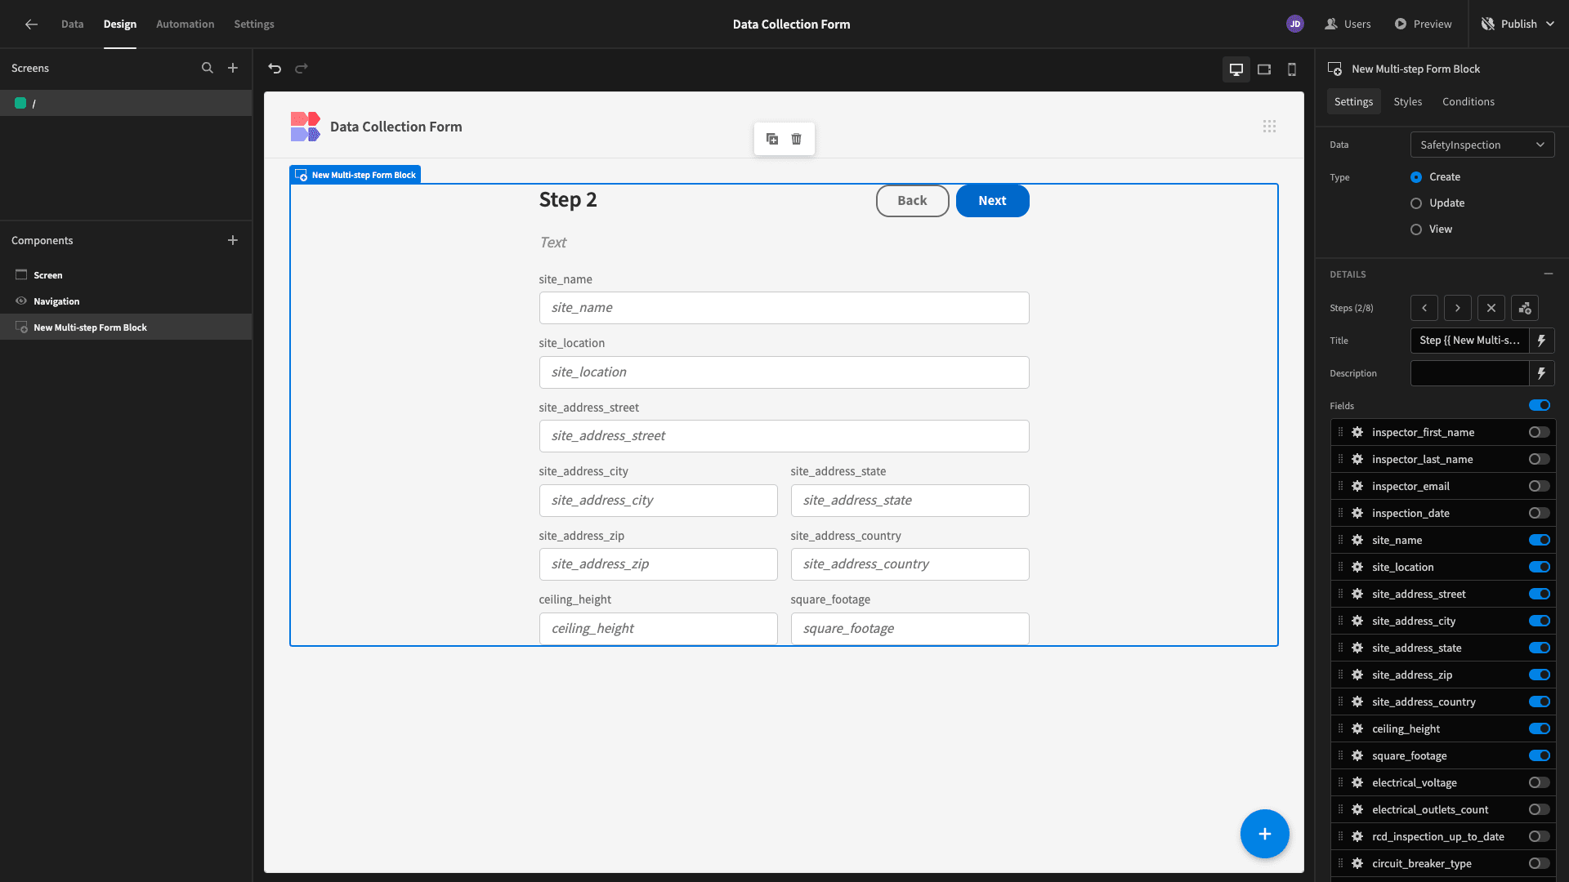
Task: Select Navigation in the components tree
Action: pyautogui.click(x=126, y=301)
